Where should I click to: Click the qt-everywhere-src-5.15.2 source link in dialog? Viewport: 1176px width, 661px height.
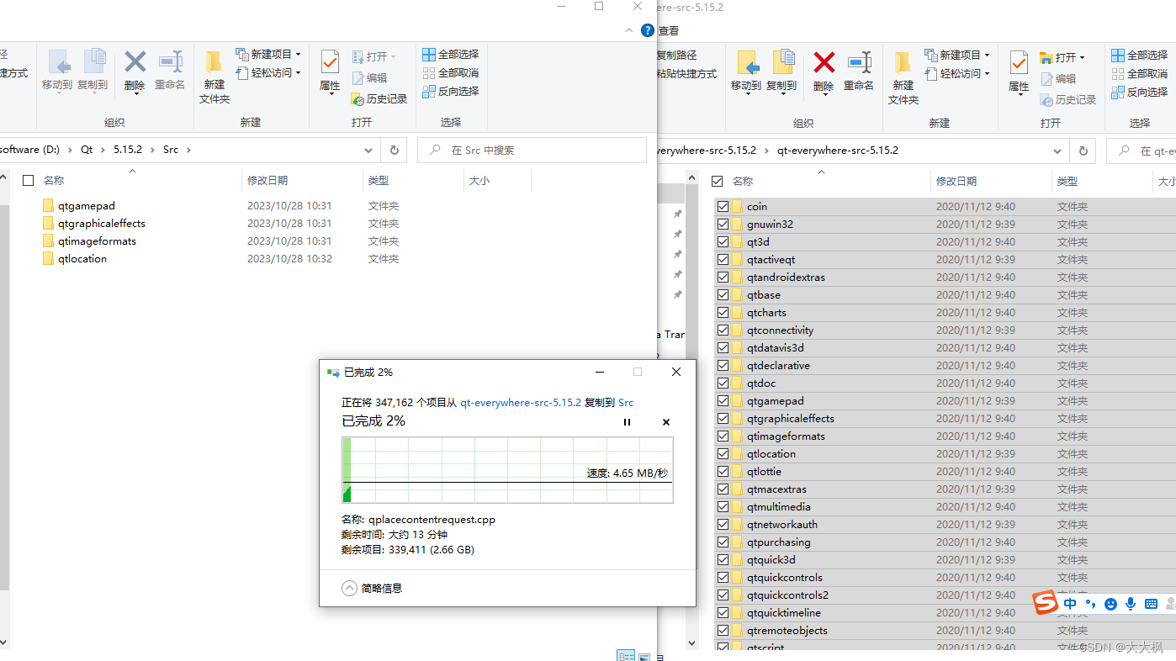[521, 402]
